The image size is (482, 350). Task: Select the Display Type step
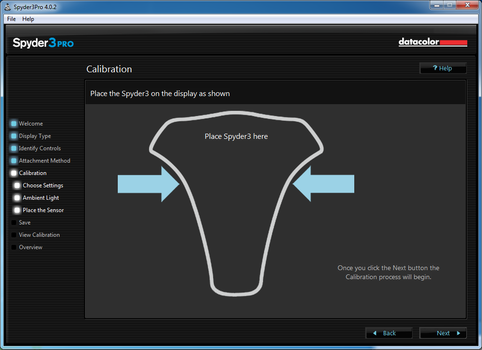[x=31, y=136]
